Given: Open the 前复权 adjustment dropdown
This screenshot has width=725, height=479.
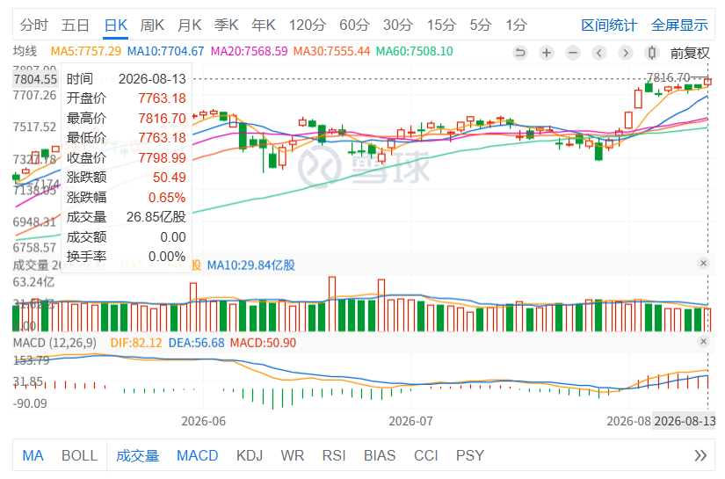Looking at the screenshot, I should click(690, 53).
